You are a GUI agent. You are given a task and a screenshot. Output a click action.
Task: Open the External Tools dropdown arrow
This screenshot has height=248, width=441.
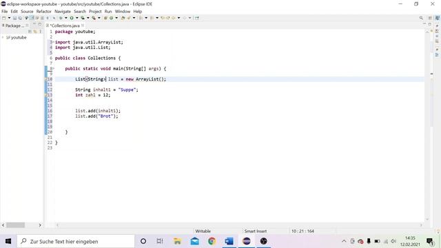tap(99, 18)
